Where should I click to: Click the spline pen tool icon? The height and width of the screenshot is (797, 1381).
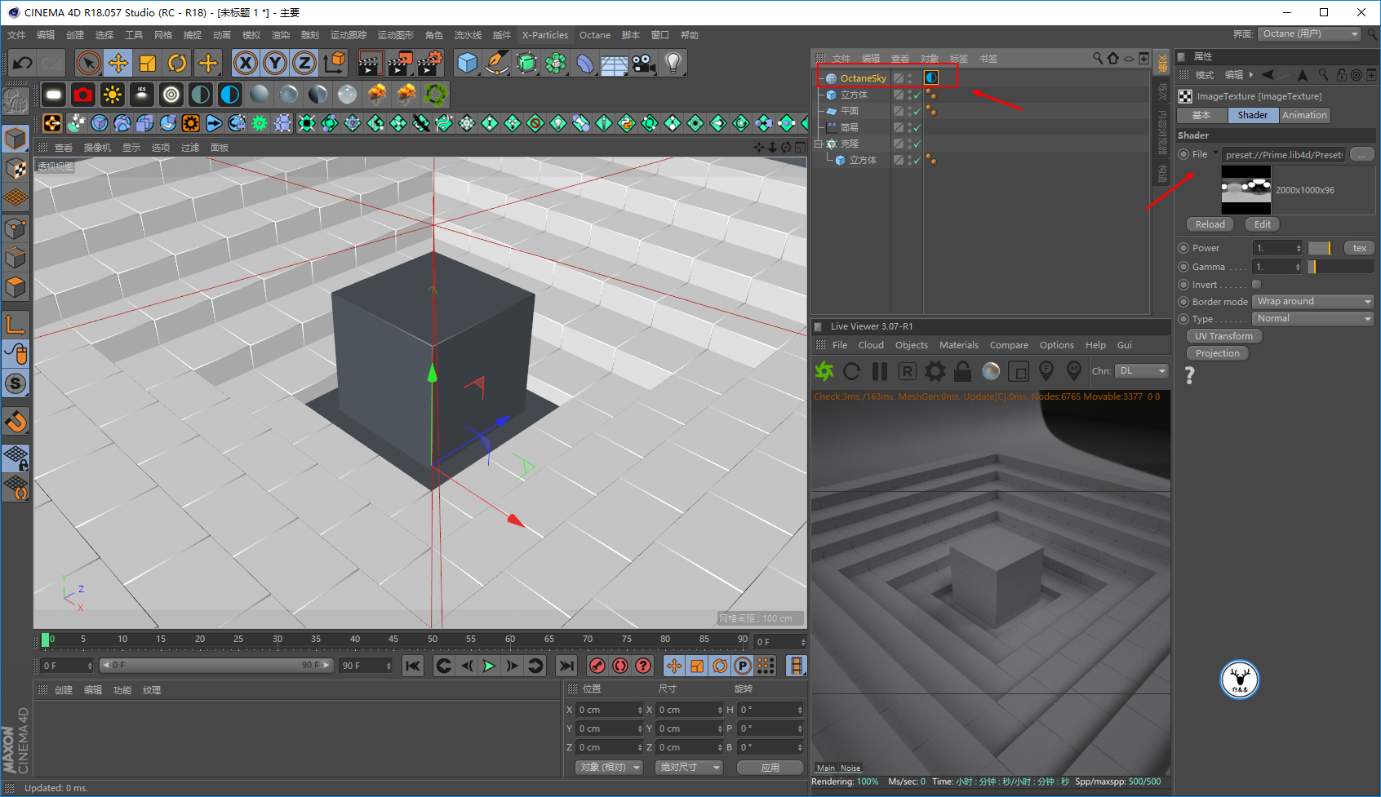(497, 63)
